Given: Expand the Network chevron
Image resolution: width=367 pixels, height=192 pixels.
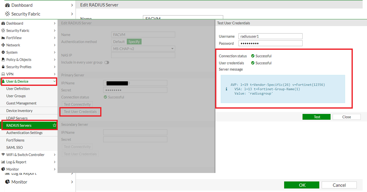Looking at the screenshot, I should (x=55, y=45).
